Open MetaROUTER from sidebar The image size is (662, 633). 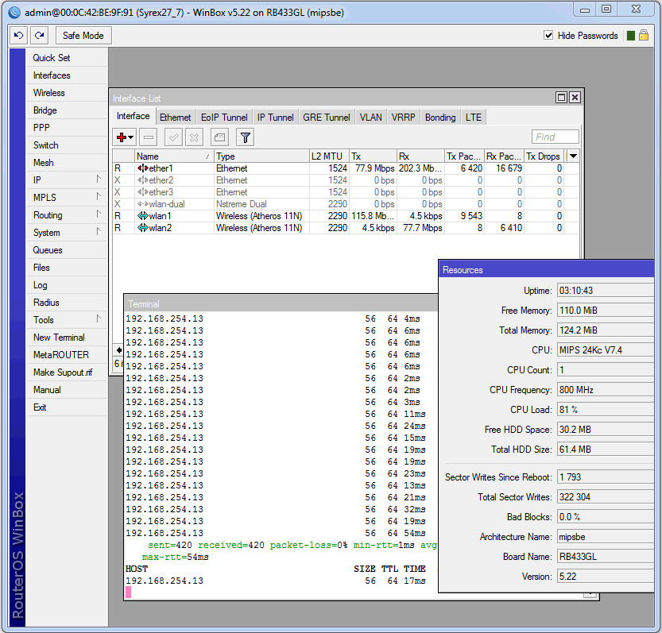pos(66,355)
